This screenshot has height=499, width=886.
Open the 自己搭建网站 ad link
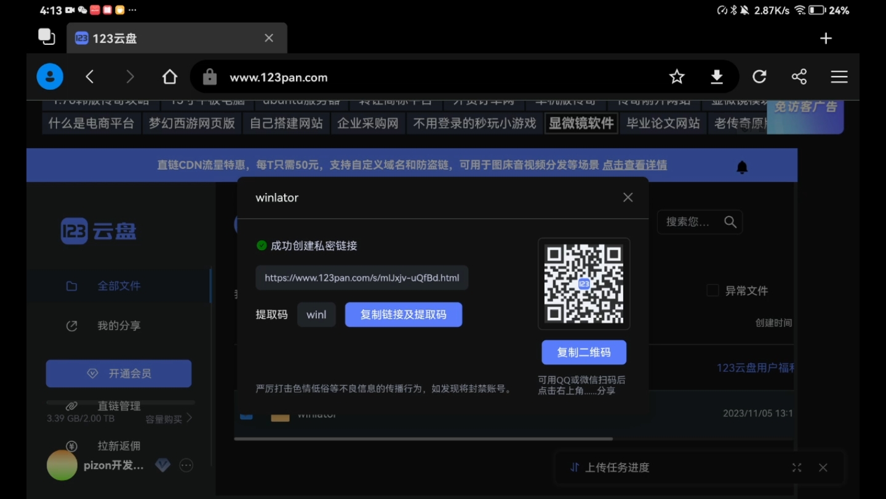click(286, 124)
